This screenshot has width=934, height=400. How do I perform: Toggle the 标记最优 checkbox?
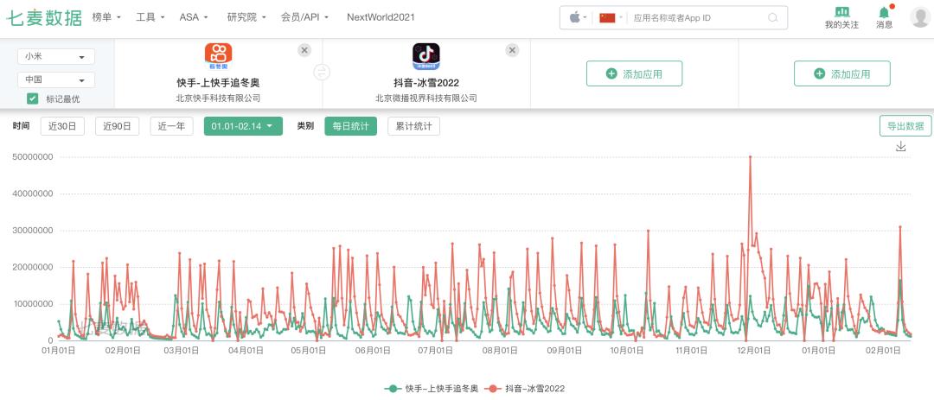33,98
